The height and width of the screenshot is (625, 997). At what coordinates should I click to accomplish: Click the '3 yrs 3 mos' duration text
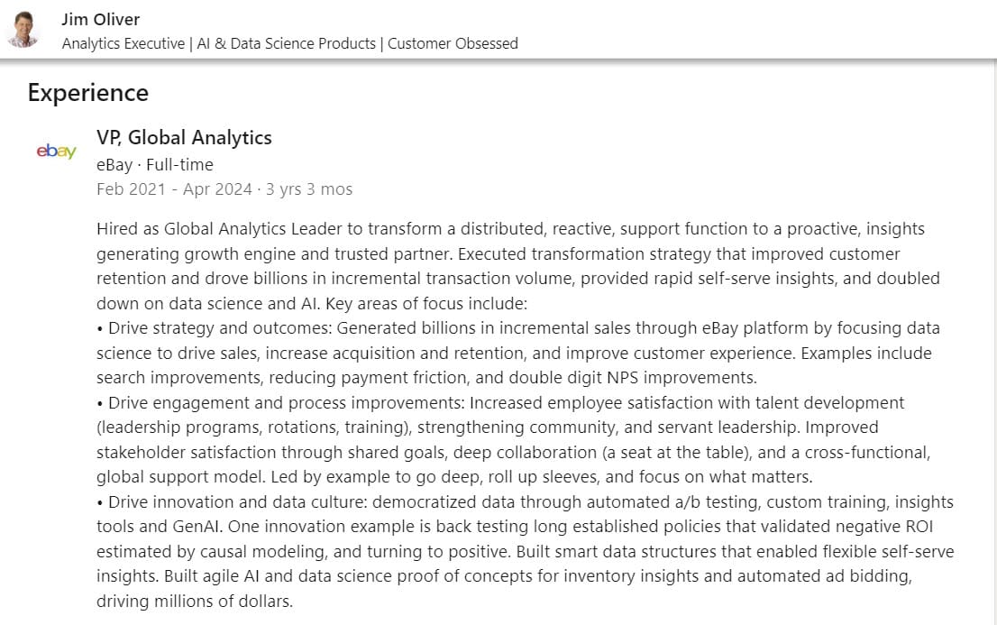point(309,189)
